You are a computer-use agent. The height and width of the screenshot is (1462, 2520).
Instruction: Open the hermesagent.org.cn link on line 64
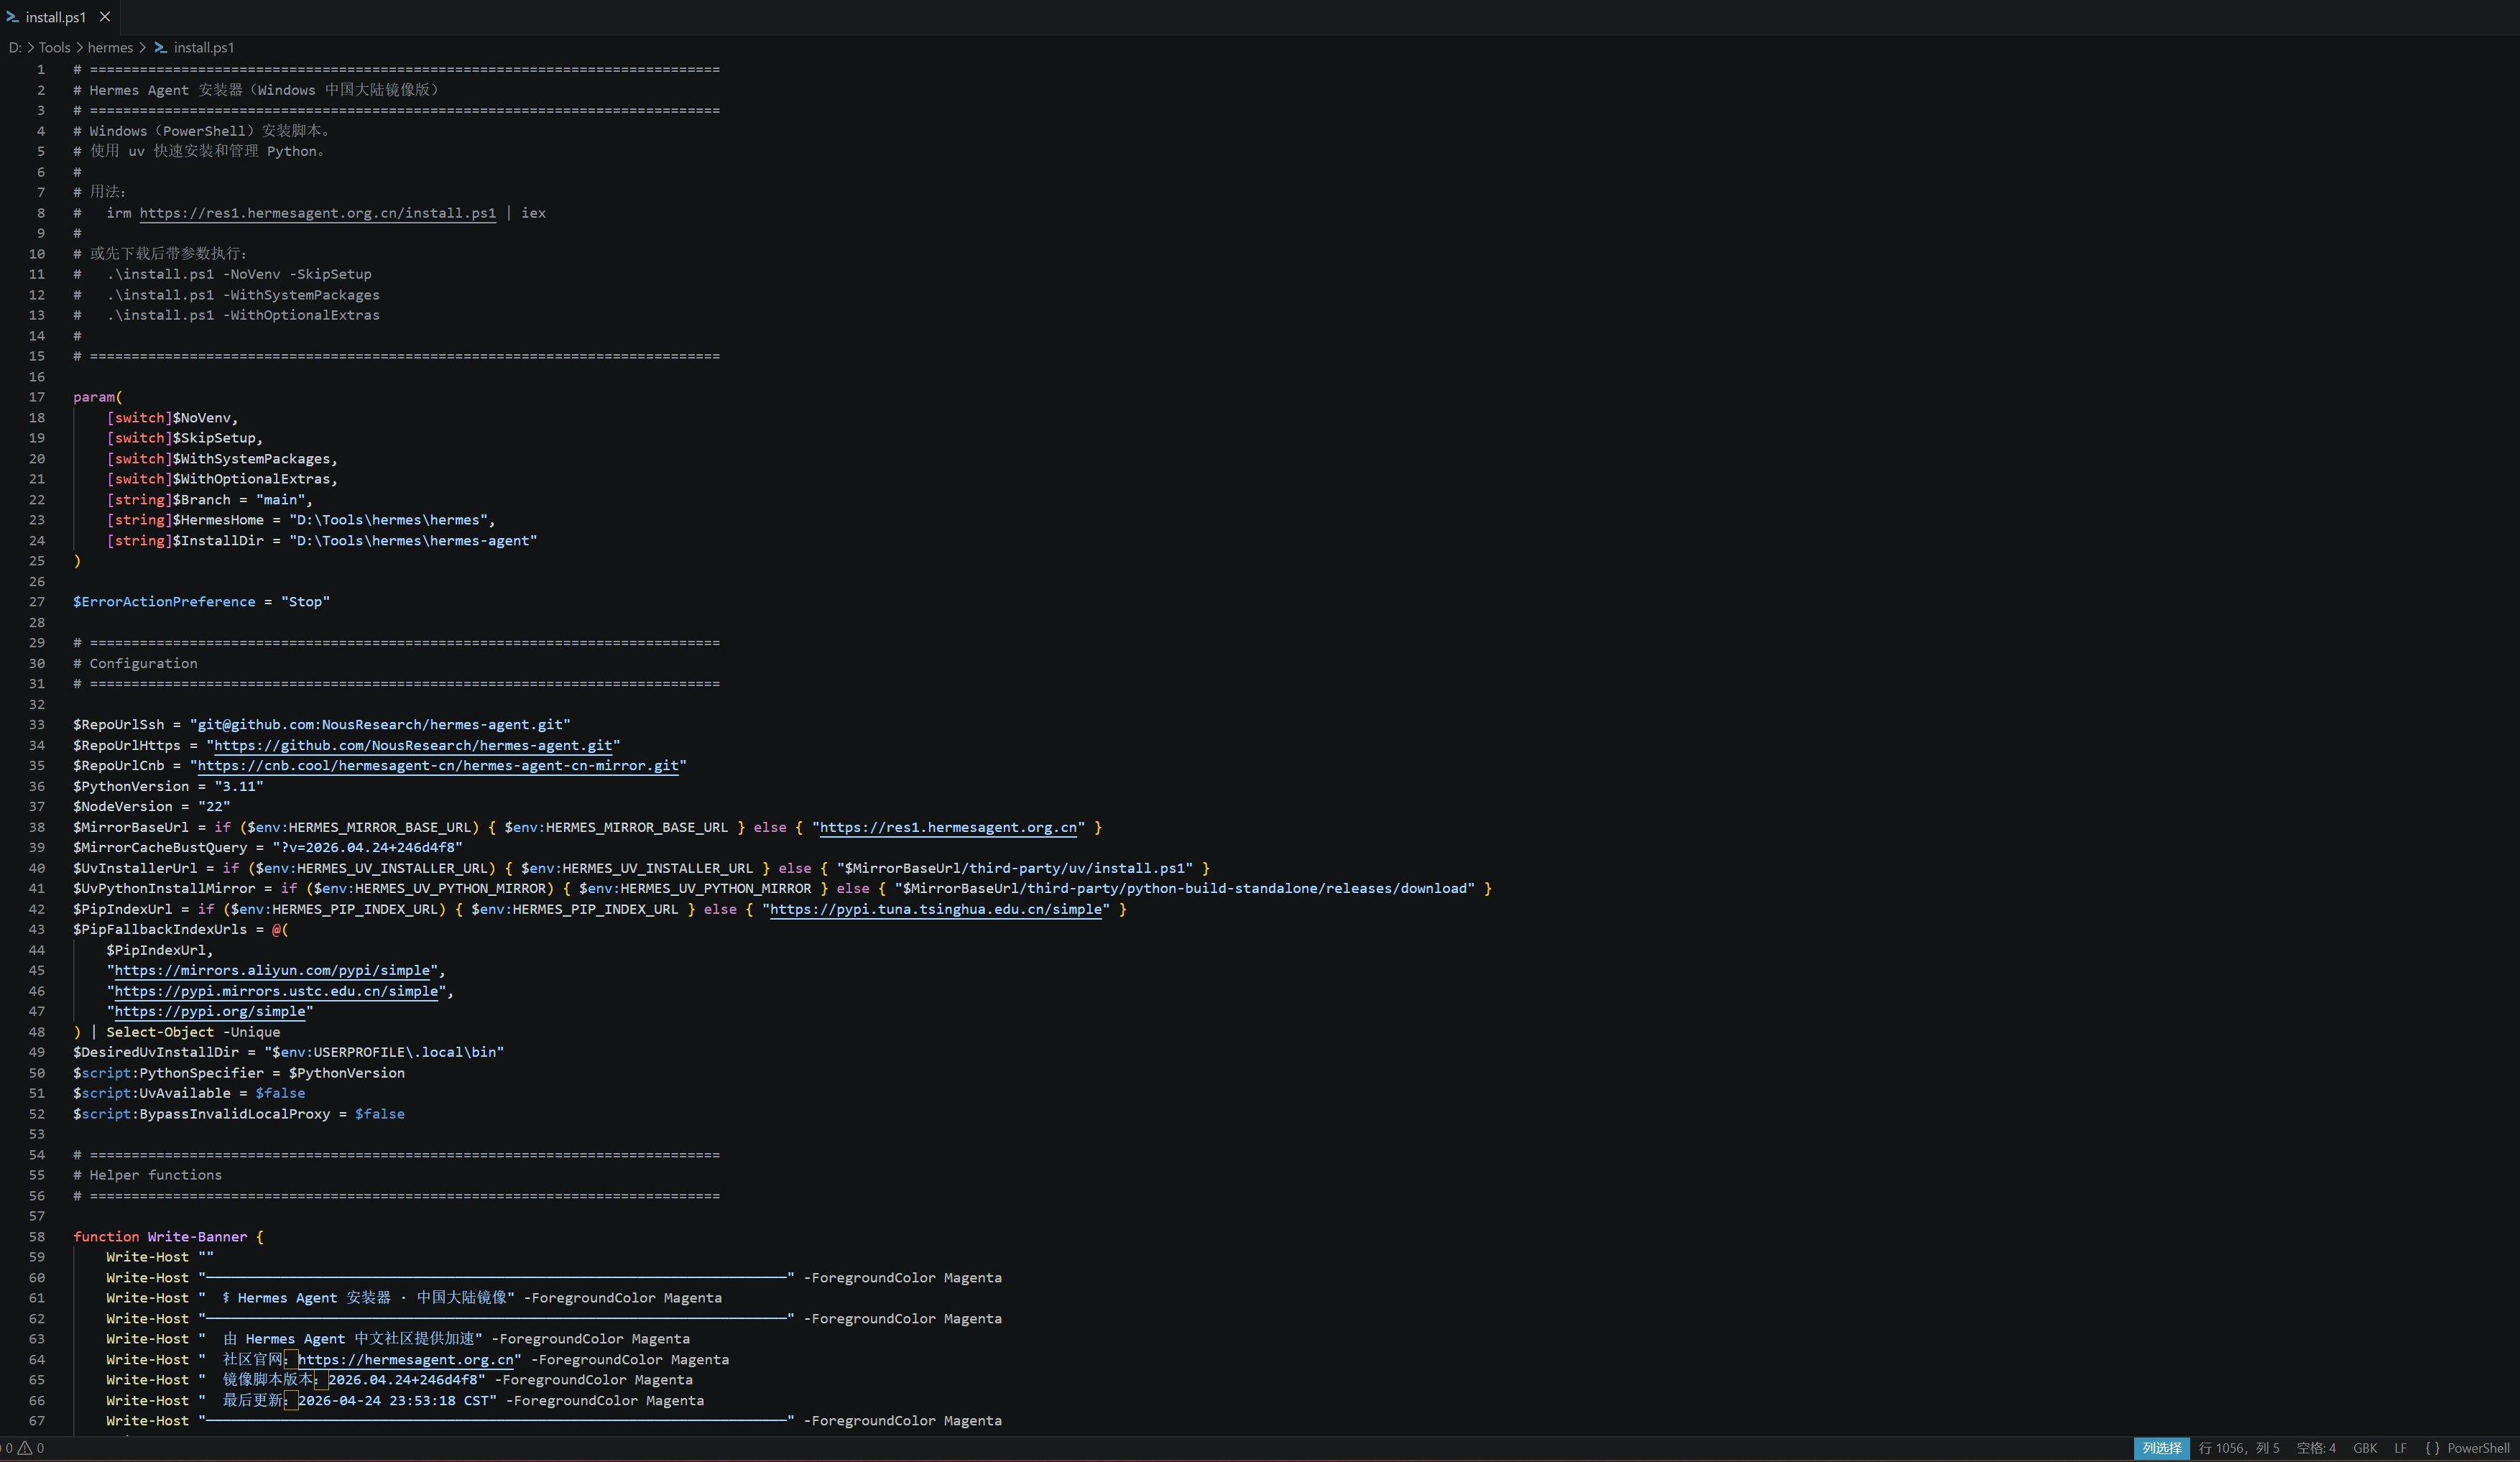coord(405,1360)
